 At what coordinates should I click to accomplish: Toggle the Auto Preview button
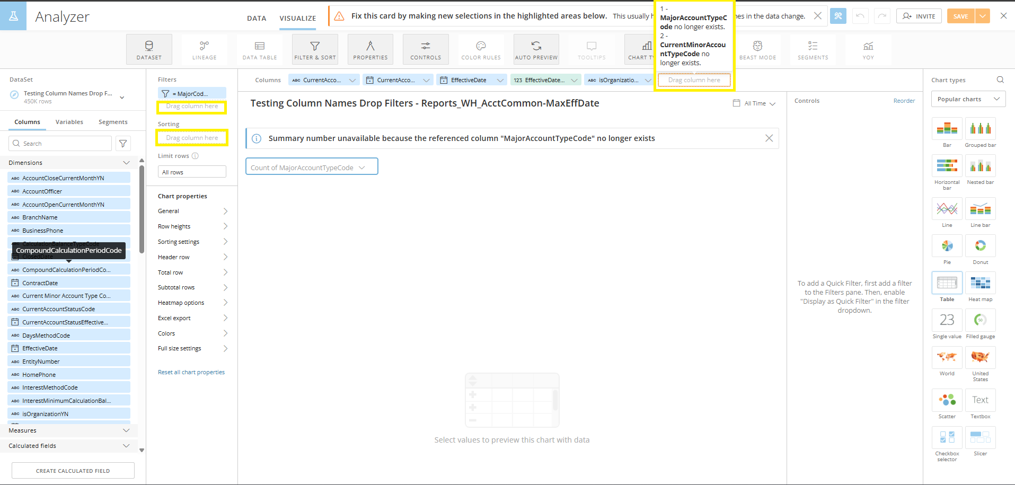coord(536,49)
